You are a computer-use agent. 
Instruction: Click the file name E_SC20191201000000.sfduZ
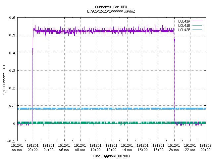click(x=111, y=11)
